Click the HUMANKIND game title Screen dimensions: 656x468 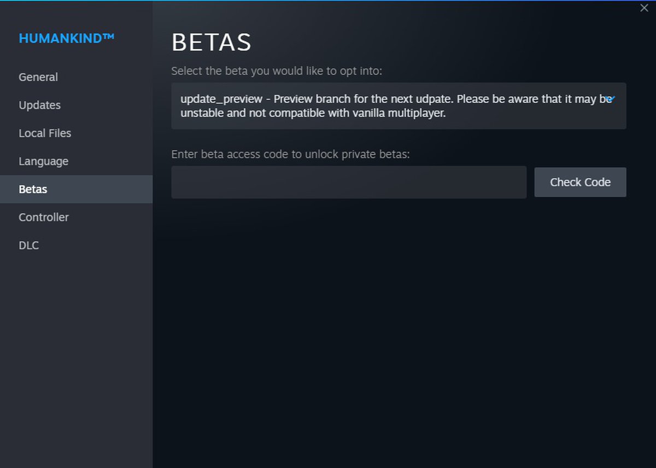point(60,38)
